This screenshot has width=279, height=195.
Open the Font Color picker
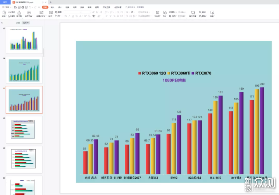click(x=81, y=16)
